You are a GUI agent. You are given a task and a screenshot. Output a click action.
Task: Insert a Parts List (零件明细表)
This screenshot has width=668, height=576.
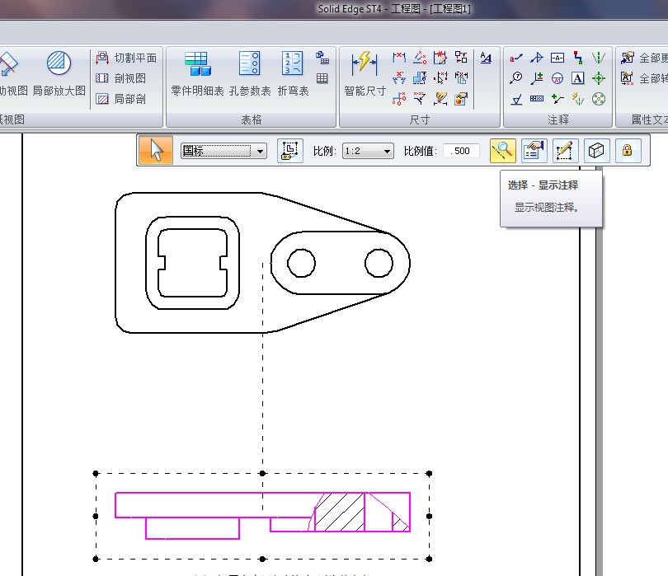(x=197, y=73)
